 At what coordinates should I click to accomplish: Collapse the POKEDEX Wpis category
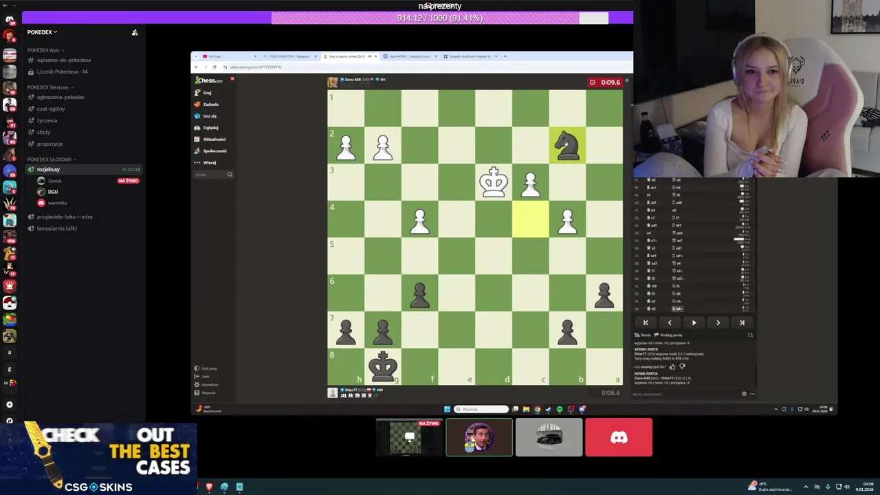tap(45, 50)
